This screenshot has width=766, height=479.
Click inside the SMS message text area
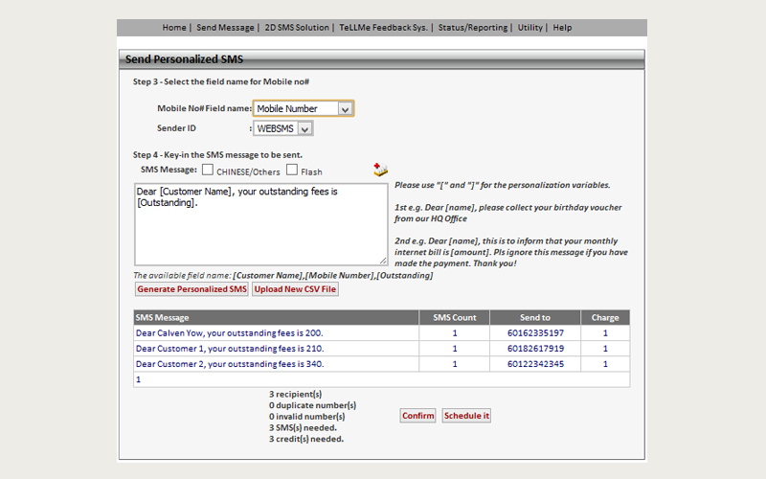[260, 225]
